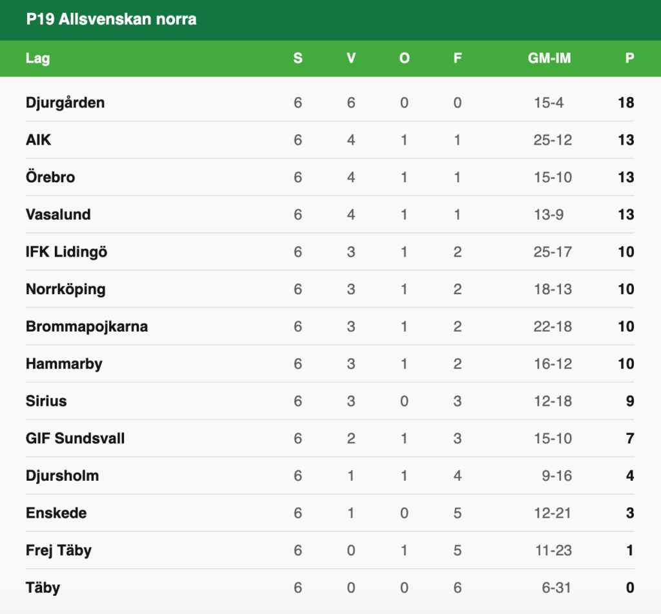
Task: Open Hammarby in the table
Action: (64, 364)
